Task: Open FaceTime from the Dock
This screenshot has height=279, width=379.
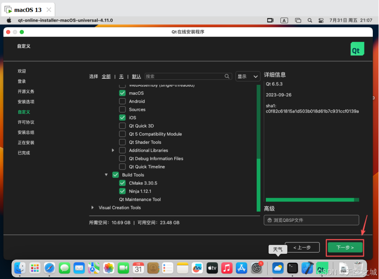Action: coord(124,268)
